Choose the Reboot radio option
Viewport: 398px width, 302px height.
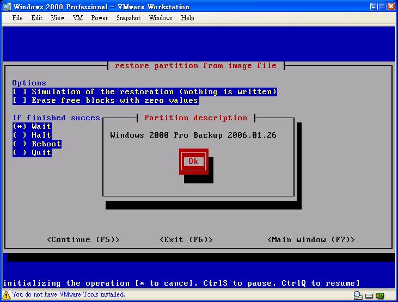37,144
